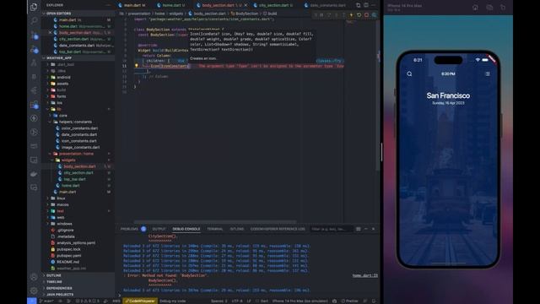Open the Explorer view in activity bar
540x304 pixels.
pos(34,7)
